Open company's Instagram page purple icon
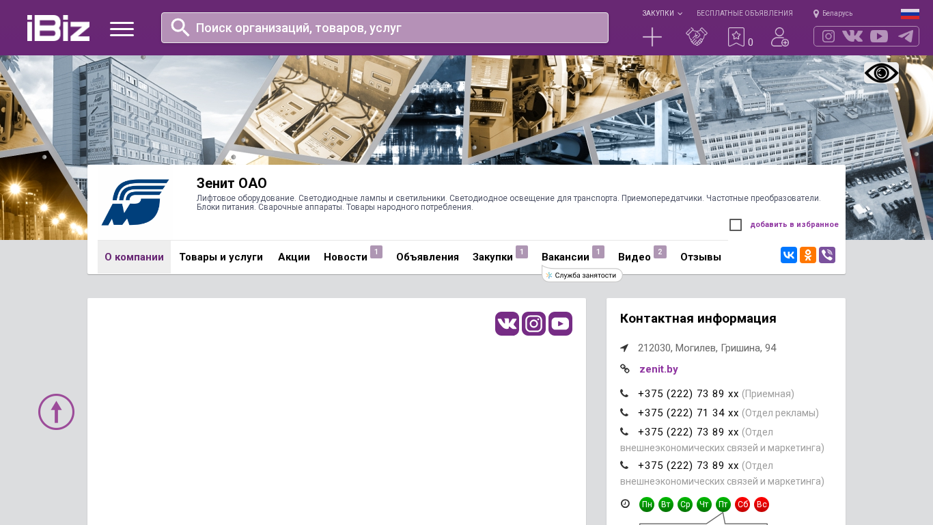 [x=534, y=323]
